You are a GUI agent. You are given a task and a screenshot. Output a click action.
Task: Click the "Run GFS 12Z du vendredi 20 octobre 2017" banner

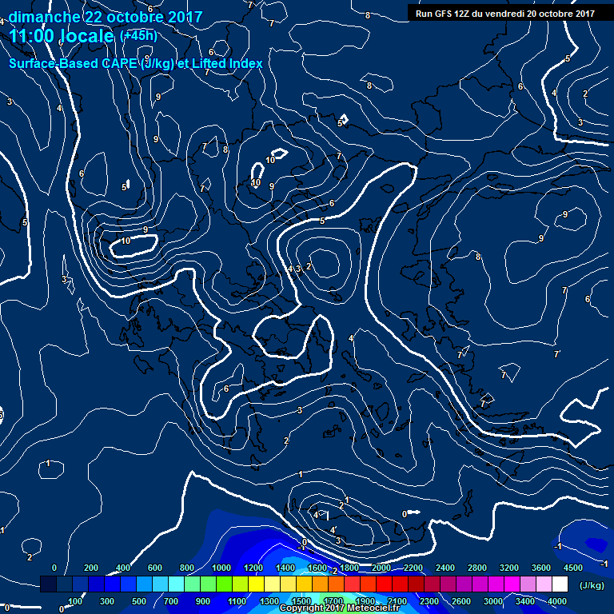504,14
